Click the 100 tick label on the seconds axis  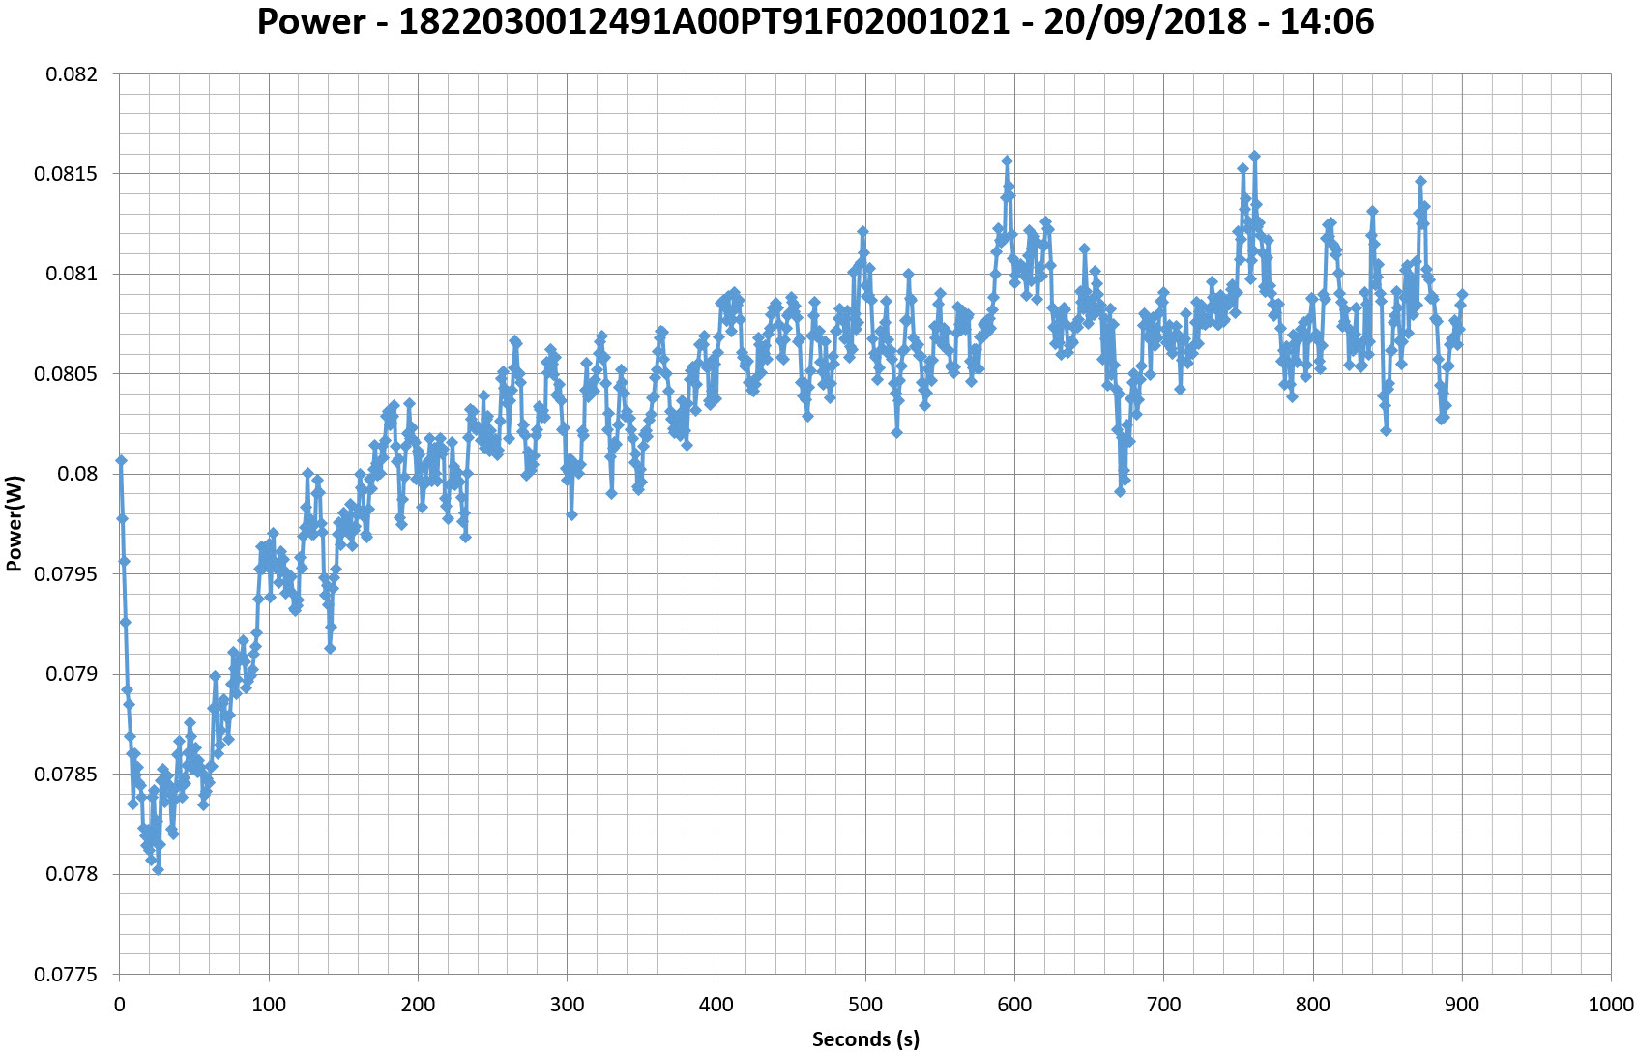coord(268,1005)
